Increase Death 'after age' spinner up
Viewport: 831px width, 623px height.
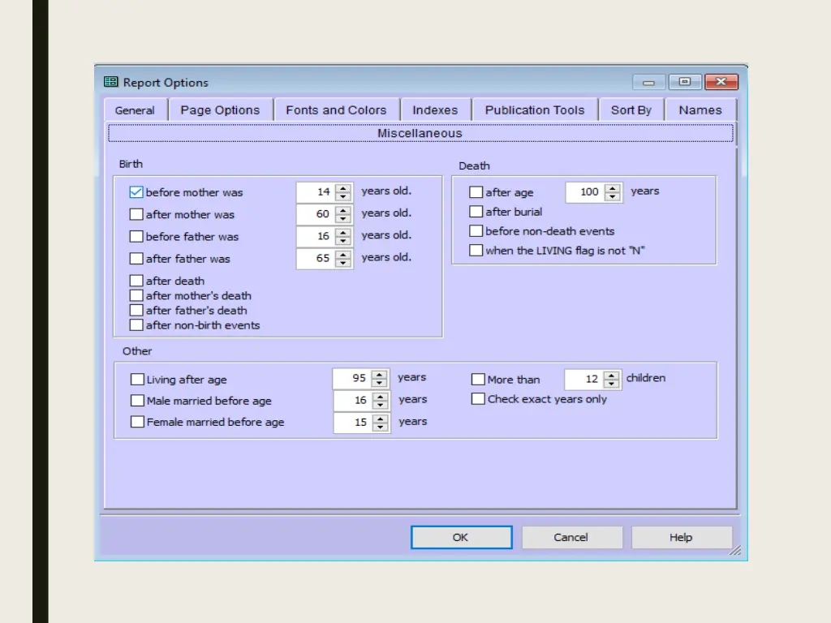click(613, 187)
